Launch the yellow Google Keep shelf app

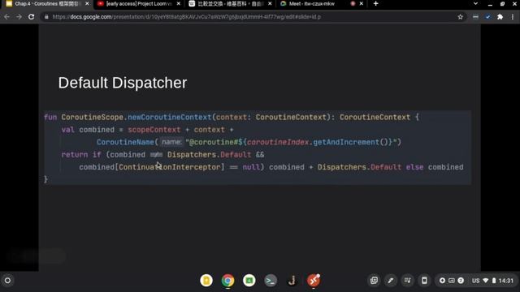206,281
